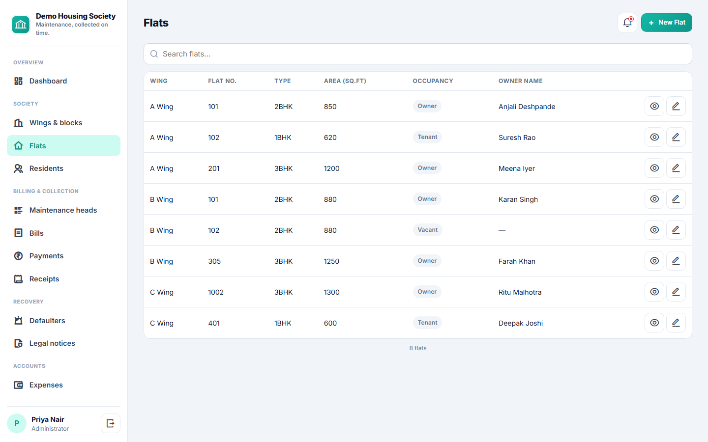The image size is (708, 442).
Task: View details of Deepak Joshi's flat
Action: 654,323
